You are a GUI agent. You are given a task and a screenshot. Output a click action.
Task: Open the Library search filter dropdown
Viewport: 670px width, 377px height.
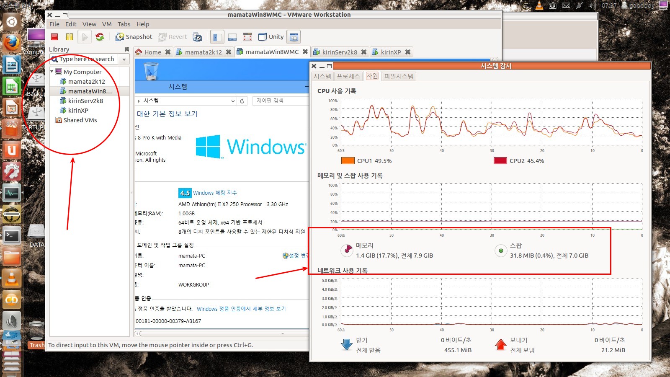click(124, 59)
